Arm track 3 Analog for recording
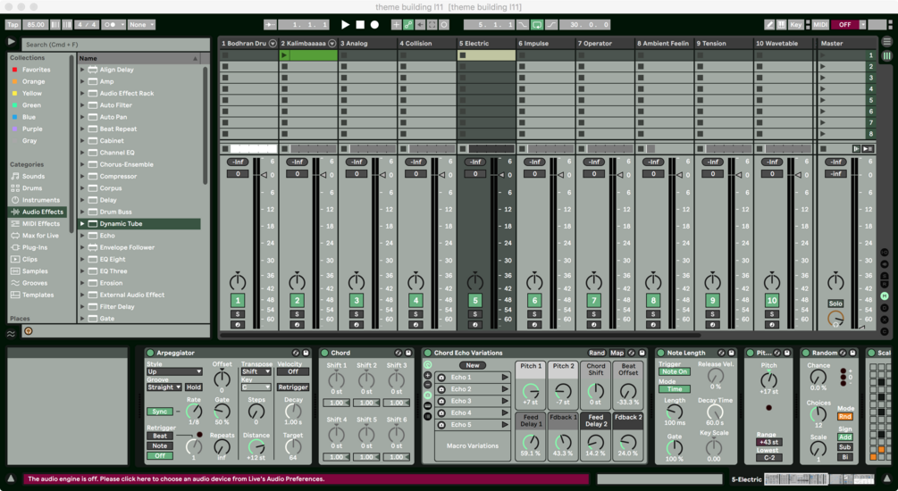This screenshot has height=491, width=898. (357, 324)
